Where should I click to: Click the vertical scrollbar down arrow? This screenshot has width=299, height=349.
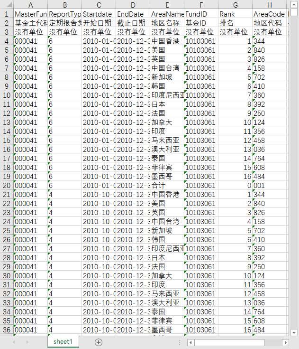[294, 333]
